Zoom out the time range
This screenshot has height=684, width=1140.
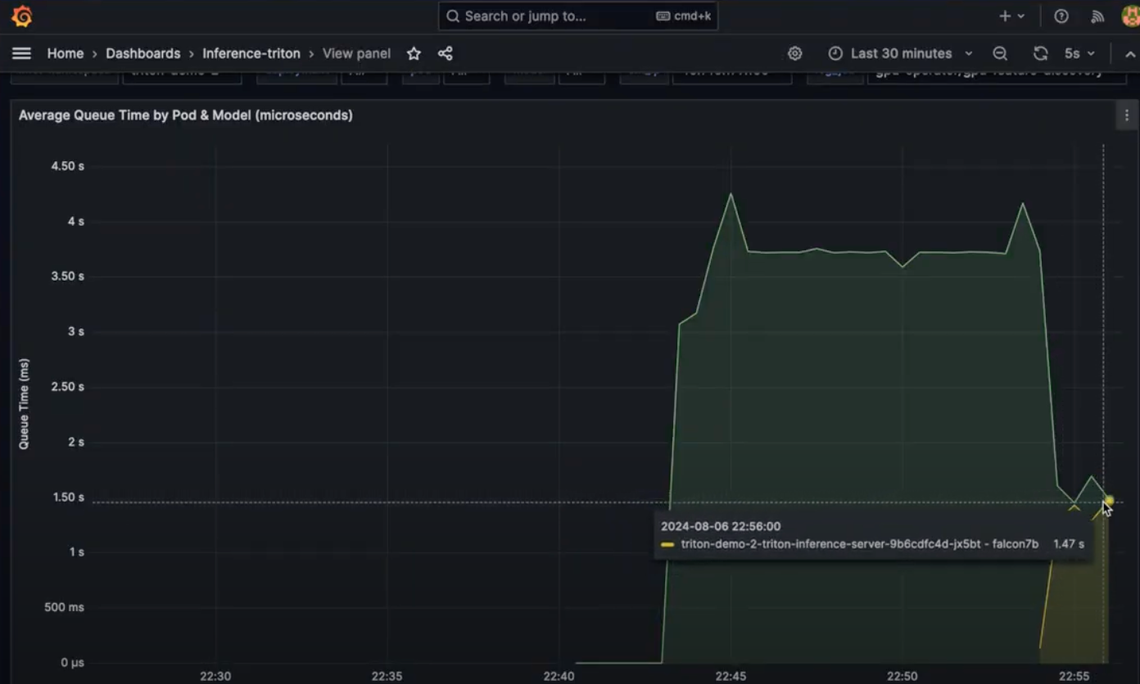[x=1000, y=53]
